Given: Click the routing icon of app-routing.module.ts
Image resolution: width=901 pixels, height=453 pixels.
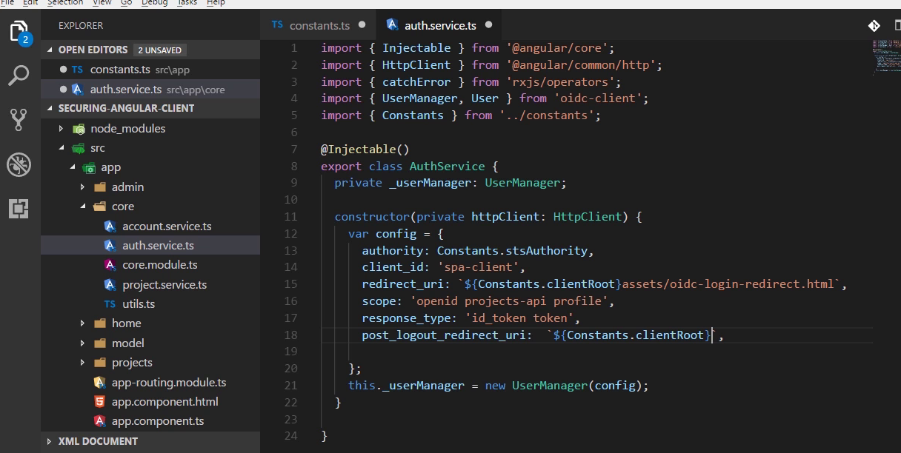Looking at the screenshot, I should click(x=99, y=383).
